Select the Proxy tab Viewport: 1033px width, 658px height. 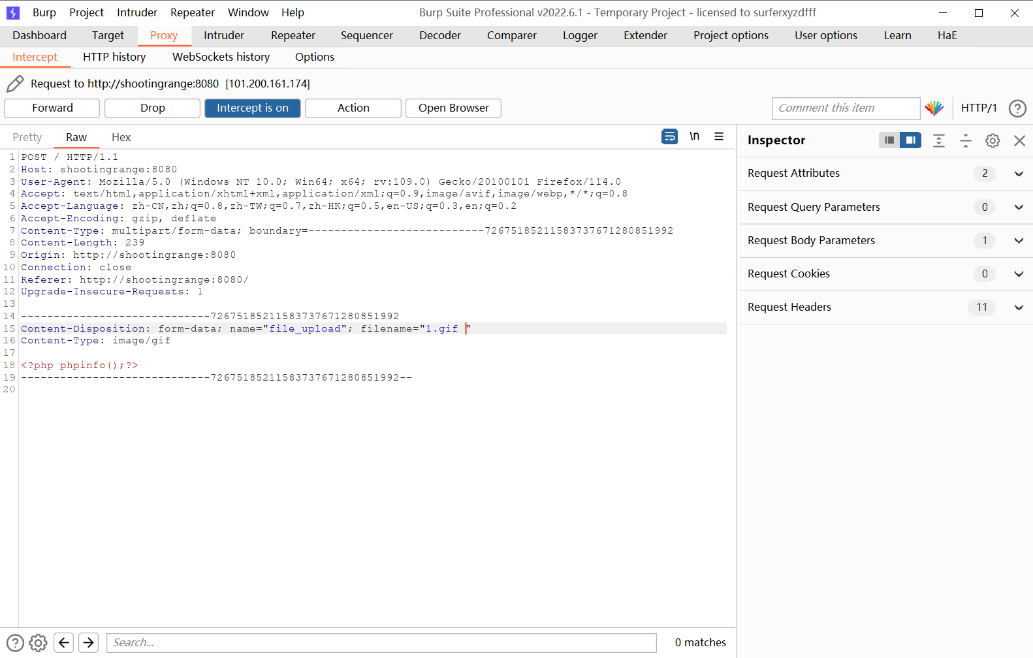tap(164, 35)
